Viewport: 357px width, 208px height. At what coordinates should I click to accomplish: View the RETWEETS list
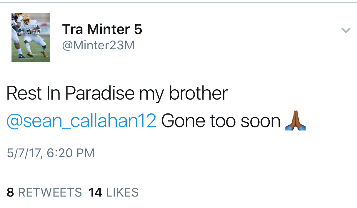[50, 192]
